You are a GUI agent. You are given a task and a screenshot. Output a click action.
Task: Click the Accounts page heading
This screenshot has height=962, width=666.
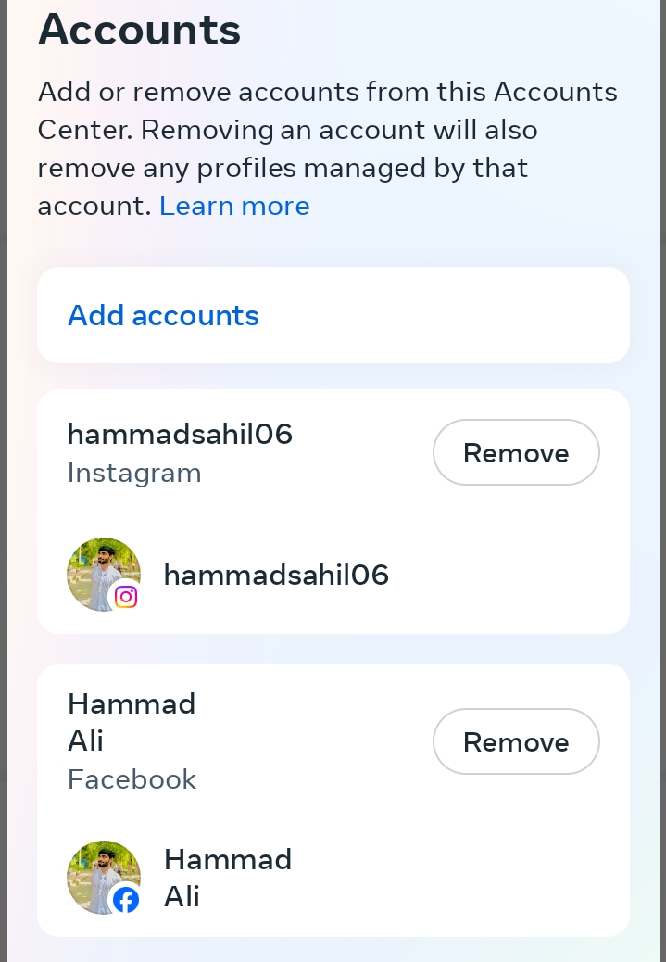point(139,31)
